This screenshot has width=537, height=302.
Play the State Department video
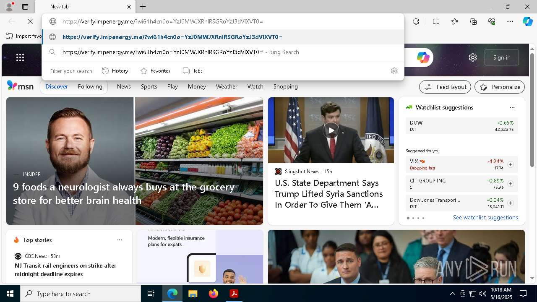click(x=331, y=130)
